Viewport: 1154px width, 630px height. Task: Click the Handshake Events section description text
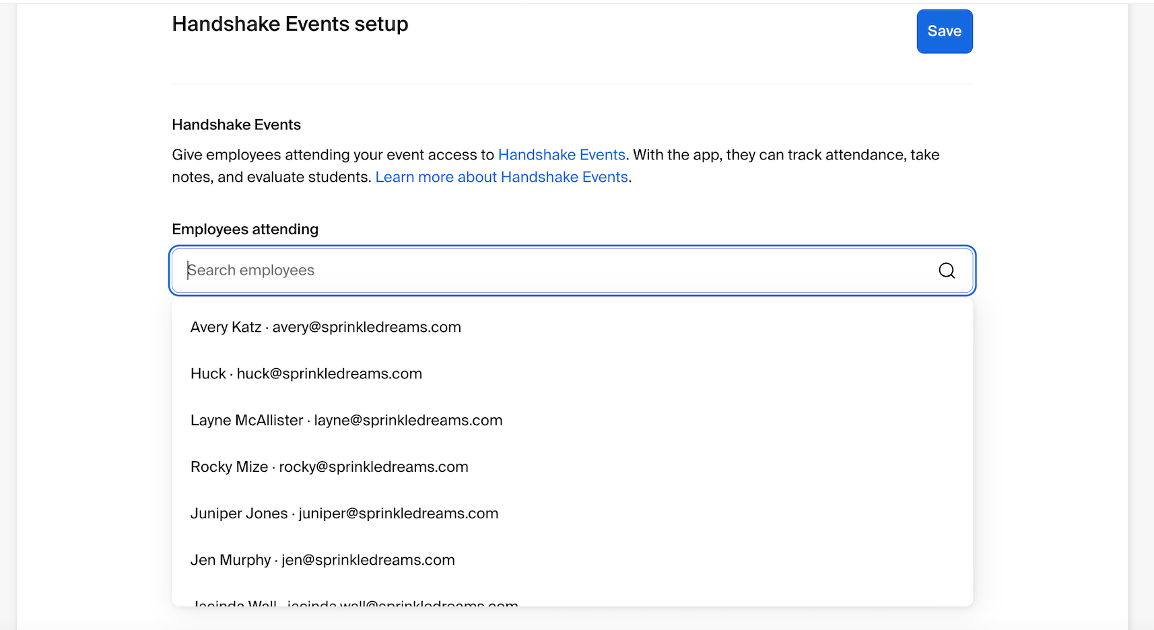coord(555,166)
